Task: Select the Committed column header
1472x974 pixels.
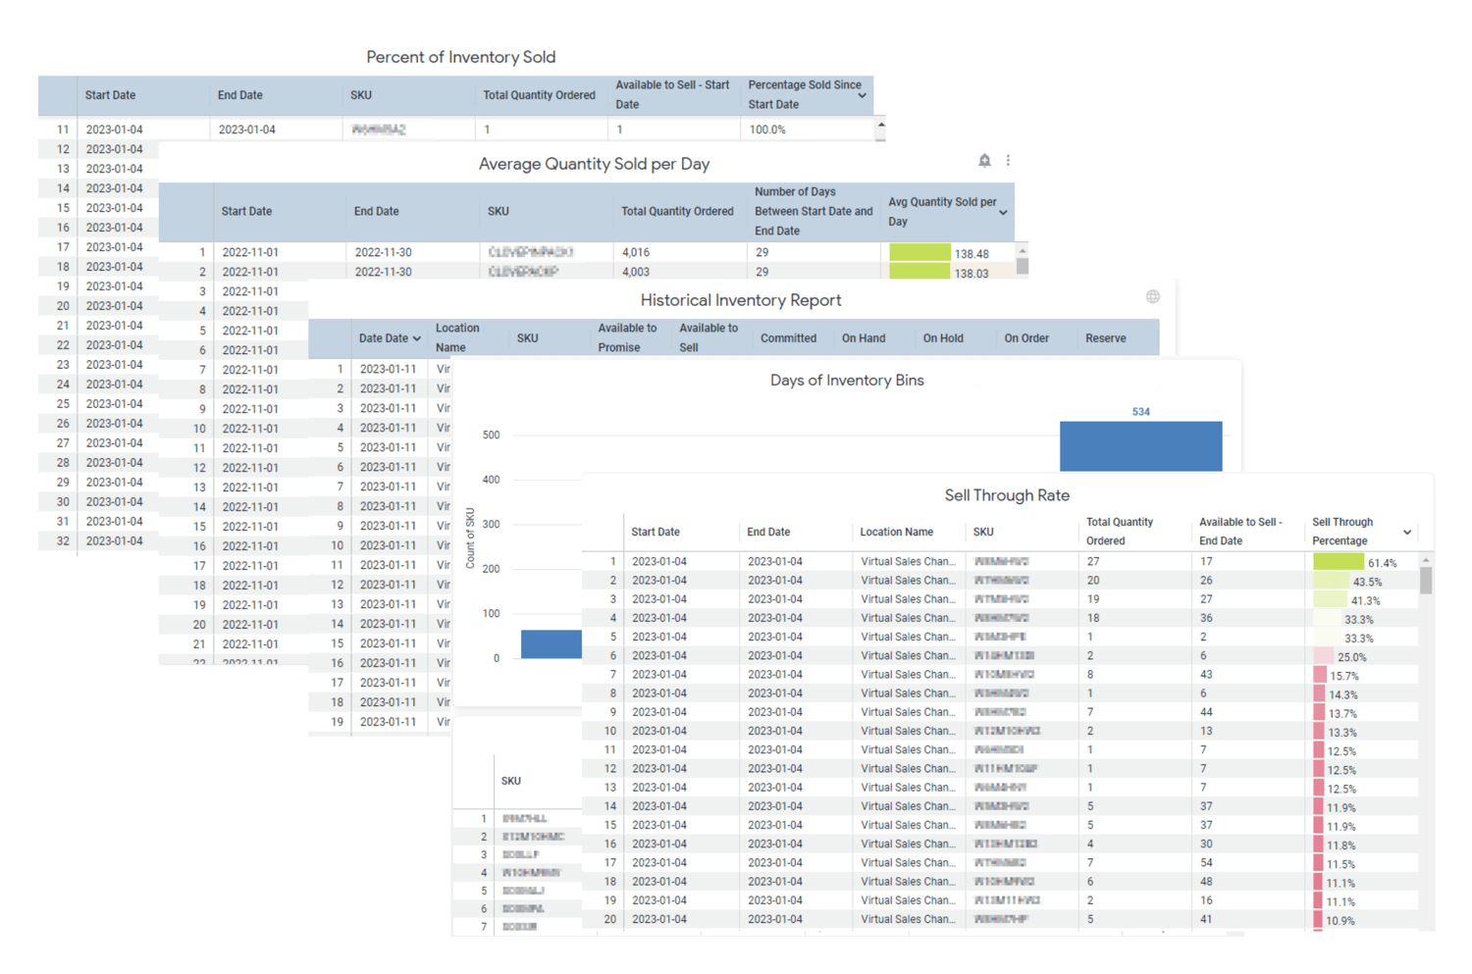Action: click(x=790, y=337)
